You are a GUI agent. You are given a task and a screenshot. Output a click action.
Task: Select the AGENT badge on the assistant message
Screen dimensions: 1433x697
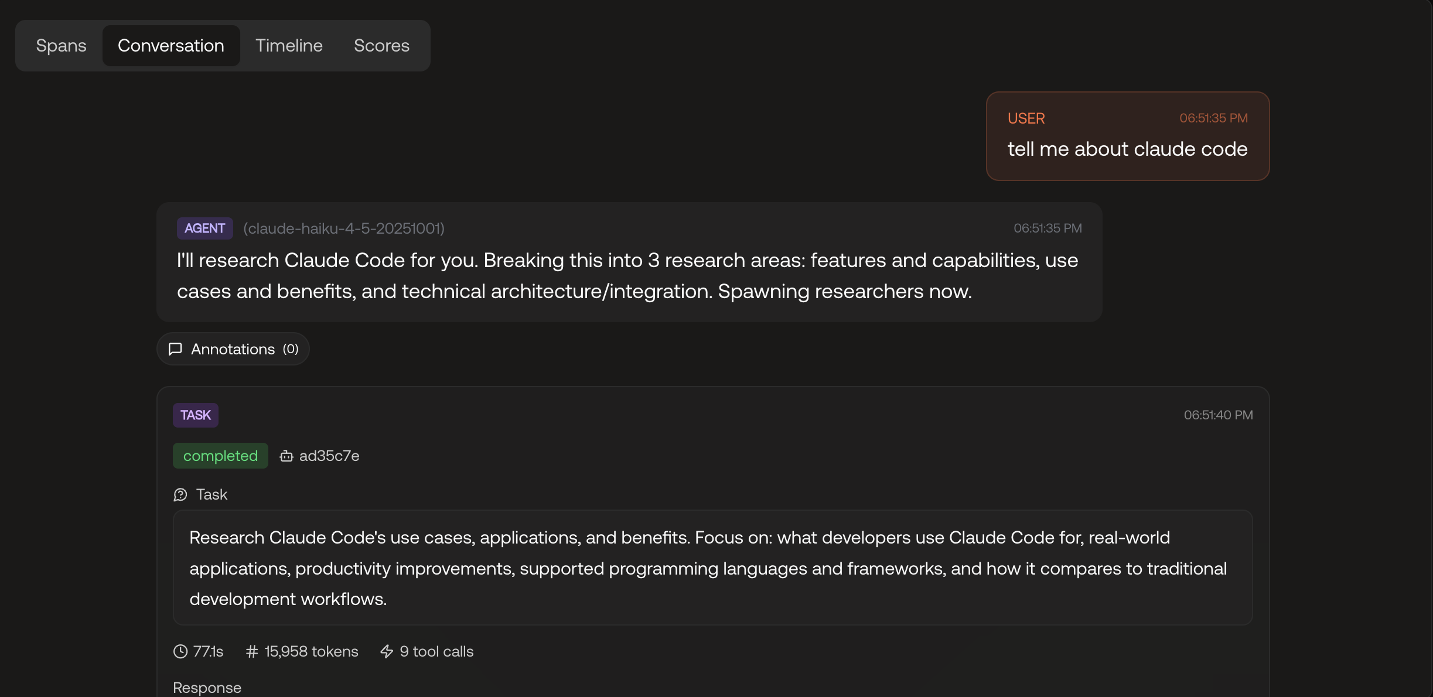coord(204,228)
